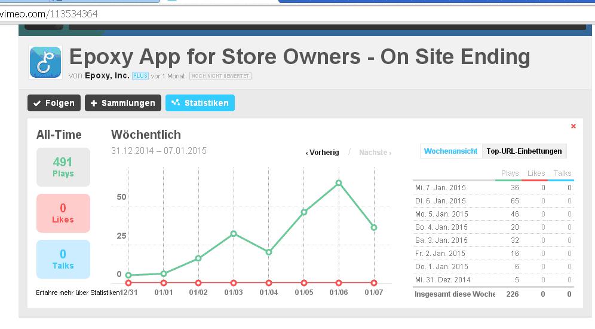Click the Folgen follow button
Screen dimensions: 595x329
(x=54, y=103)
